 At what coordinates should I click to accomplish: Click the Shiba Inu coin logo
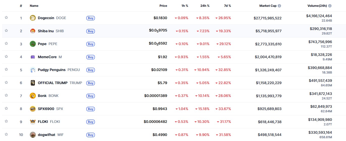click(33, 31)
